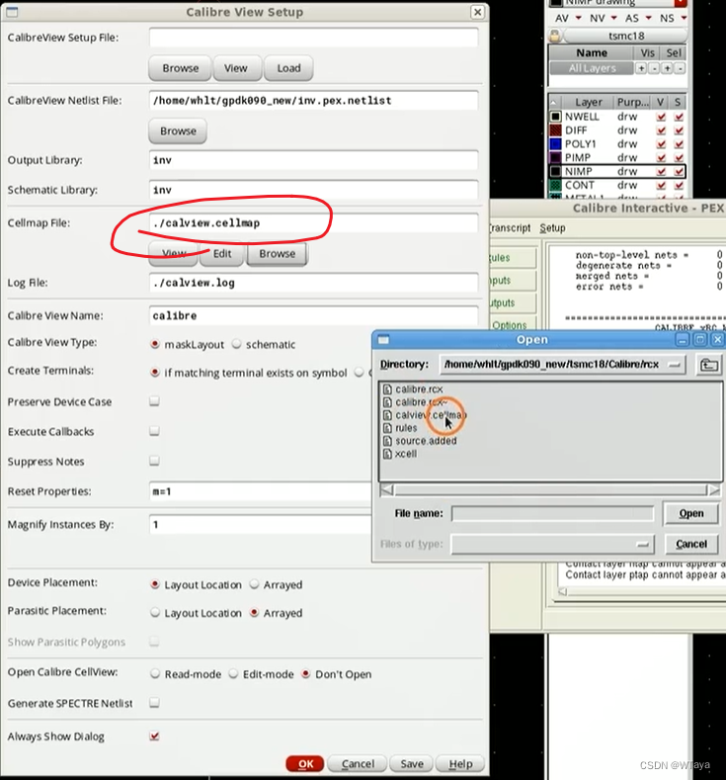Go up a directory in Open dialog
This screenshot has height=780, width=726.
pyautogui.click(x=708, y=365)
